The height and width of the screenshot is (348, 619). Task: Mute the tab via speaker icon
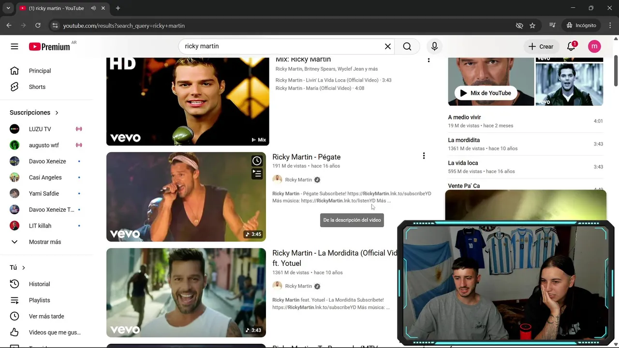tap(93, 8)
